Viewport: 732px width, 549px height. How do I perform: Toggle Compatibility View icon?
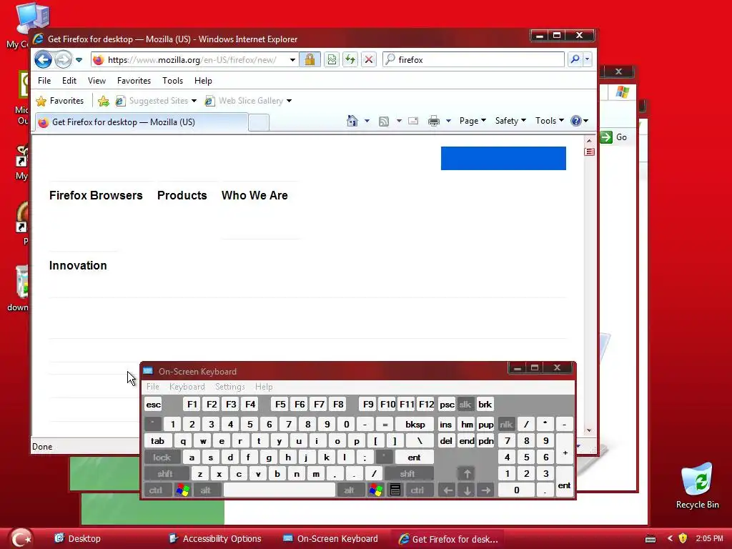[332, 60]
